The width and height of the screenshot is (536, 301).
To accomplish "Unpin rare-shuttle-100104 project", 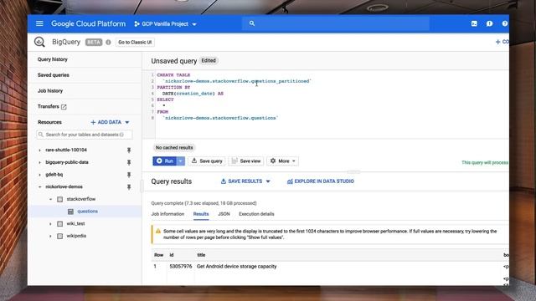I will click(129, 150).
